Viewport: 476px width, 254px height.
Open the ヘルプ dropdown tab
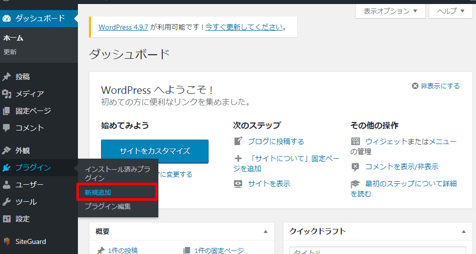click(451, 11)
